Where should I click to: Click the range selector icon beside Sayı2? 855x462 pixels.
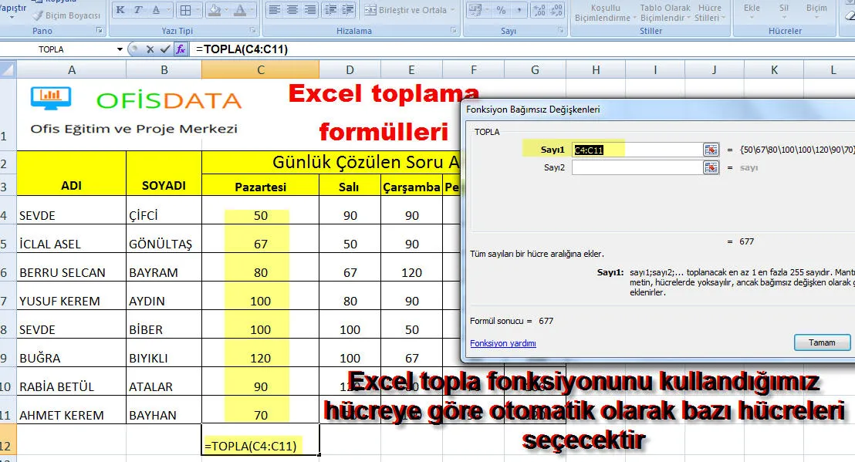pyautogui.click(x=711, y=167)
